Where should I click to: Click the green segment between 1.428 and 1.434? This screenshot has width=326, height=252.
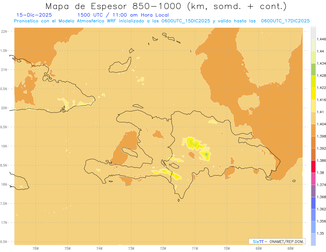tap(313, 69)
